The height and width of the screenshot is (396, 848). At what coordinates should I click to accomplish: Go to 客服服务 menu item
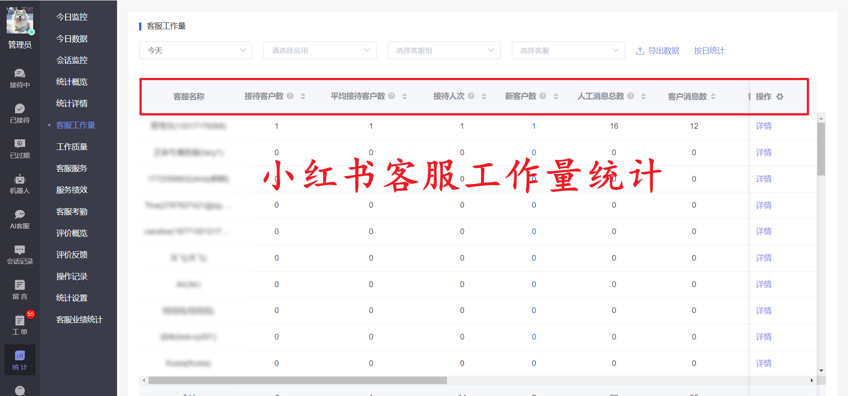pos(72,168)
